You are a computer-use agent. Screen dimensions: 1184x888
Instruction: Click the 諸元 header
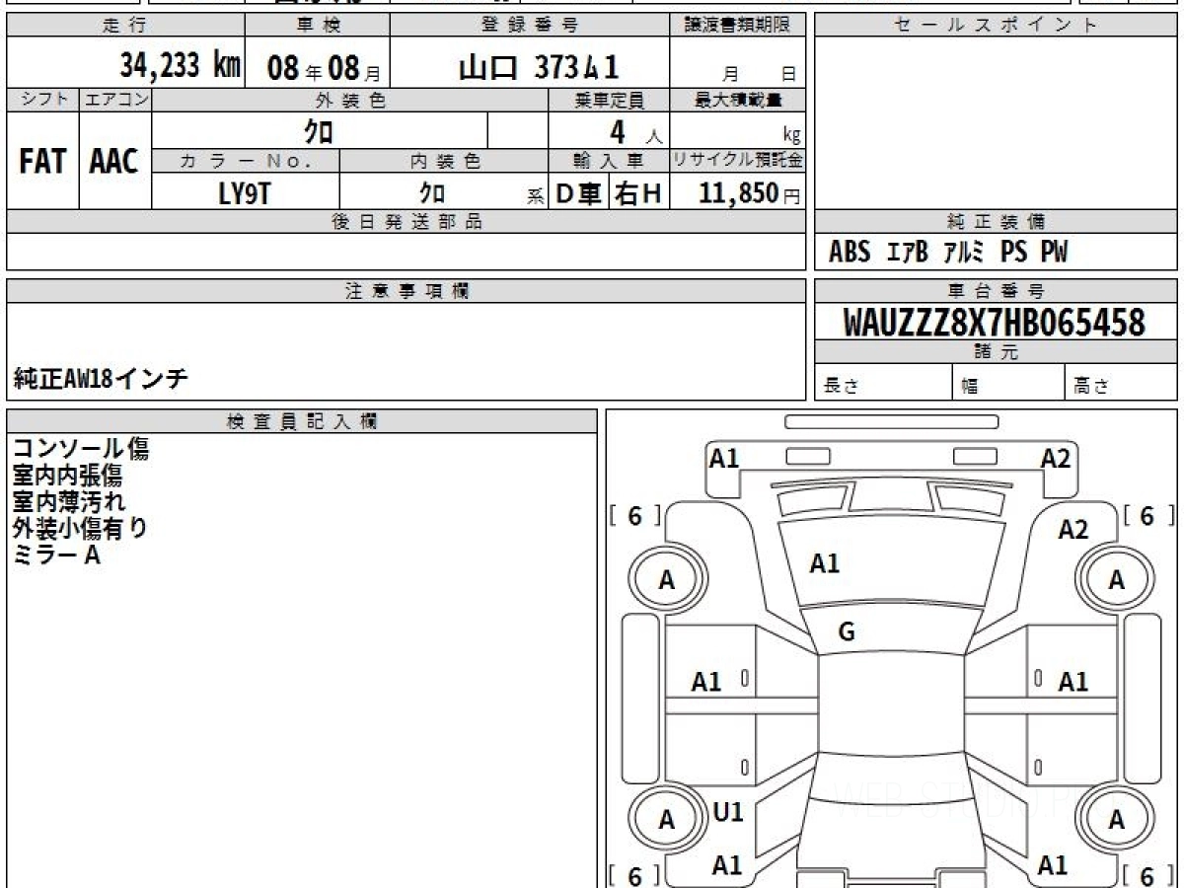[x=996, y=352]
